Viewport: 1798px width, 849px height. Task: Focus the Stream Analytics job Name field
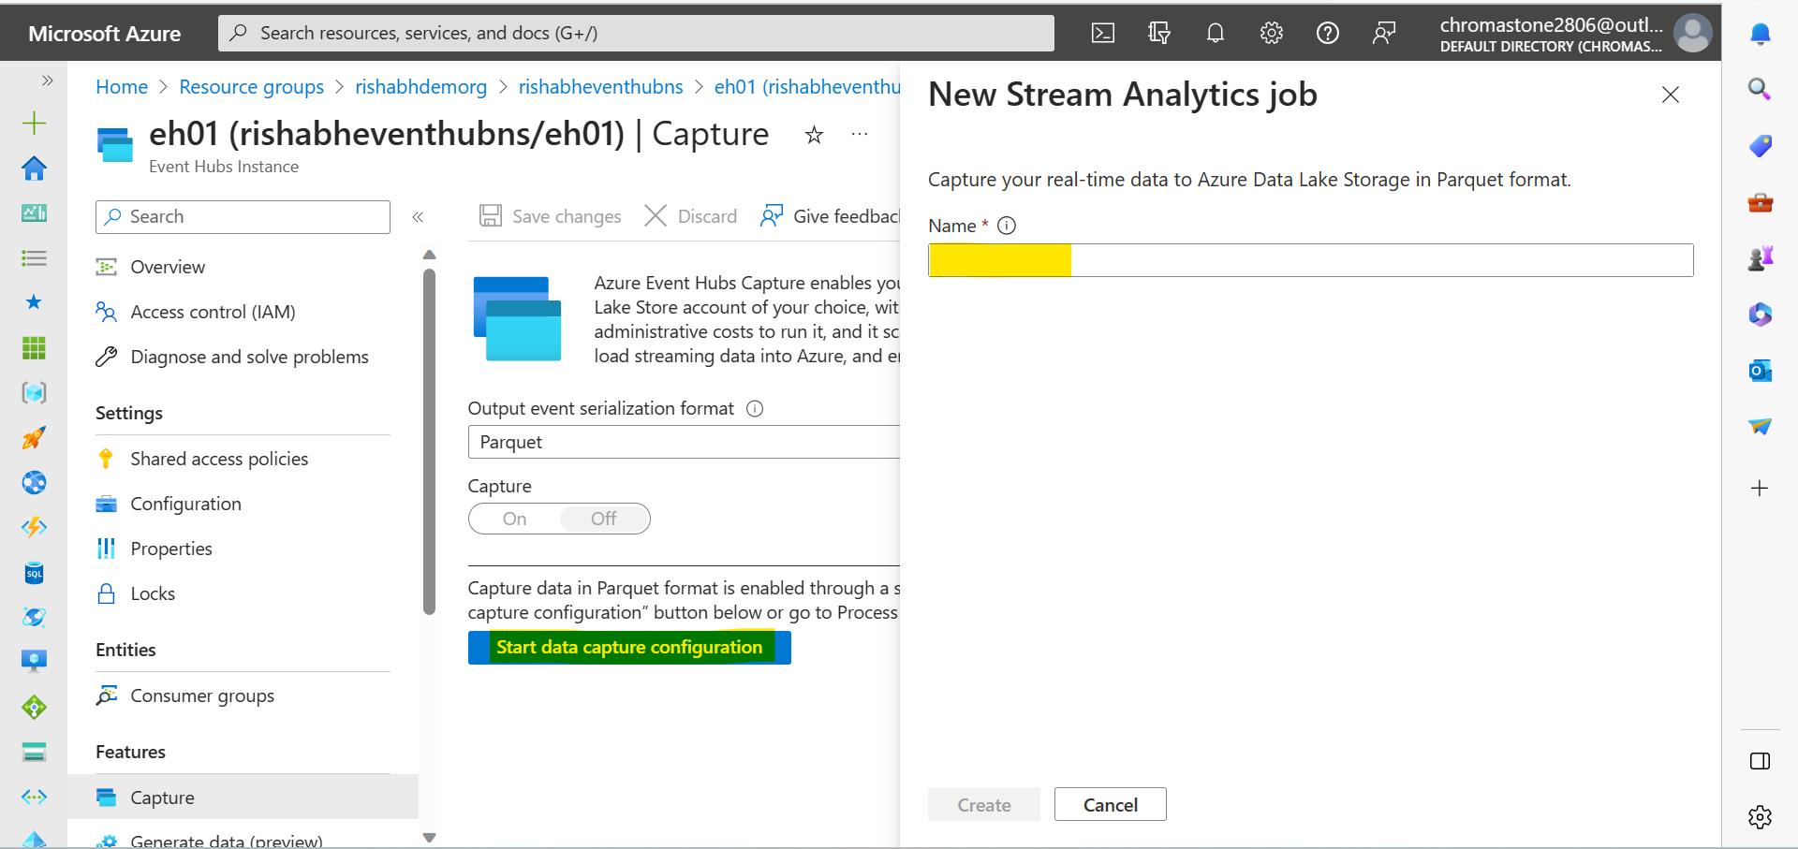[x=1311, y=260]
